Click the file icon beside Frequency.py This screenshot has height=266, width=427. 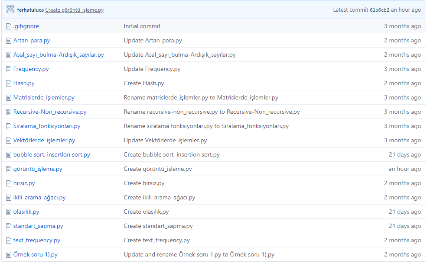click(8, 69)
